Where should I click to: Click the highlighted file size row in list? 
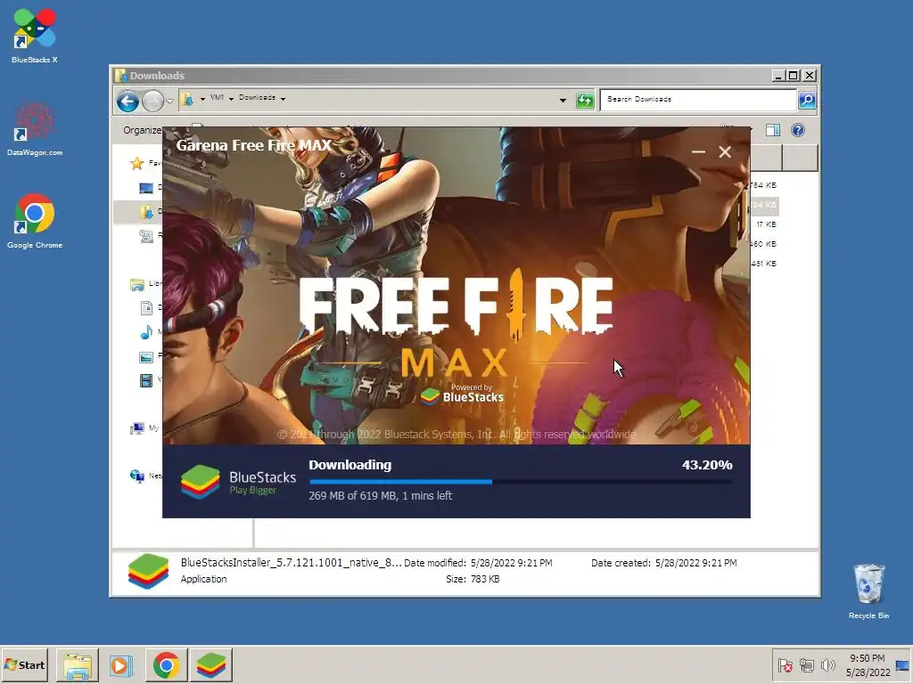click(763, 205)
